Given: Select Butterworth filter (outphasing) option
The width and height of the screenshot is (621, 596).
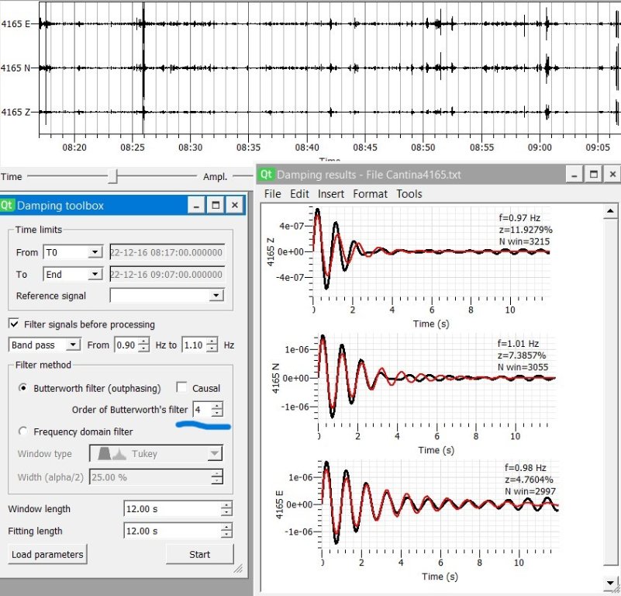Looking at the screenshot, I should point(23,388).
